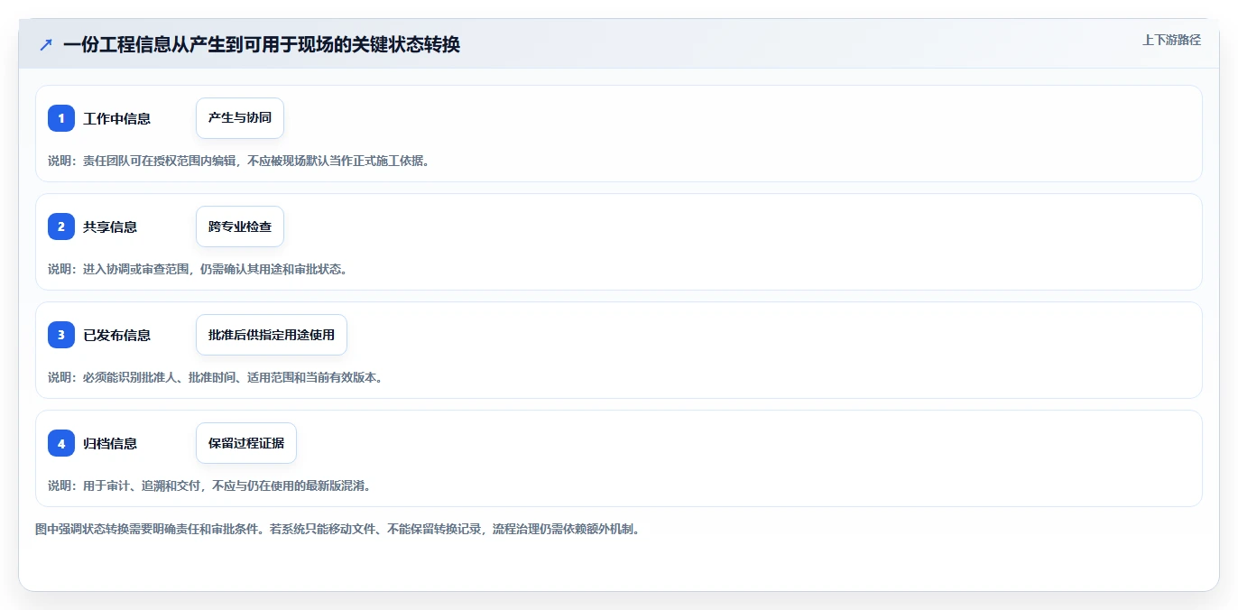
Task: Select the 批准后供指定用途使用 chip
Action: 272,335
